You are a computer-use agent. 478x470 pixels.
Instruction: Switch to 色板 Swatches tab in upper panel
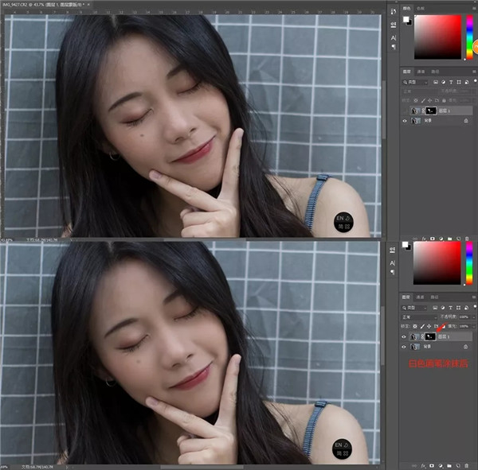coord(421,9)
